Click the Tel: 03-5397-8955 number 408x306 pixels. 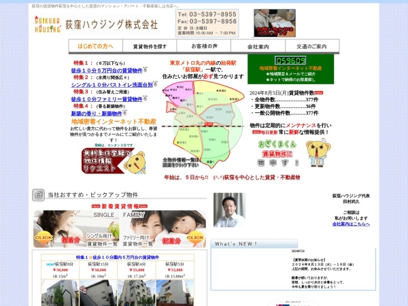(x=207, y=14)
